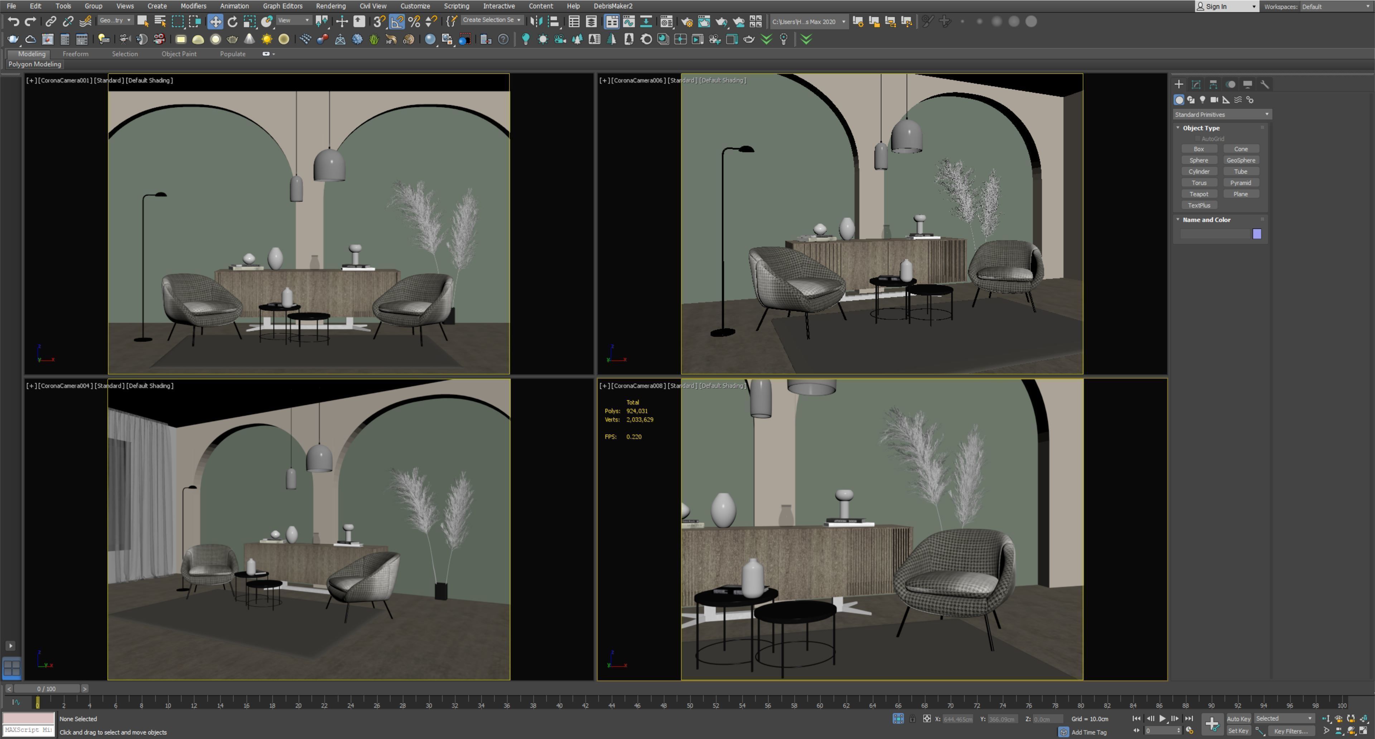Activate the Select and Move tool
Viewport: 1375px width, 739px height.
point(215,21)
